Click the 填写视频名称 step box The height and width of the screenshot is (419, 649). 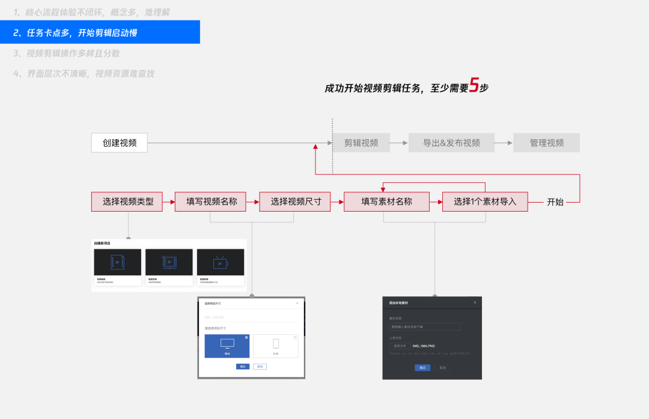210,201
